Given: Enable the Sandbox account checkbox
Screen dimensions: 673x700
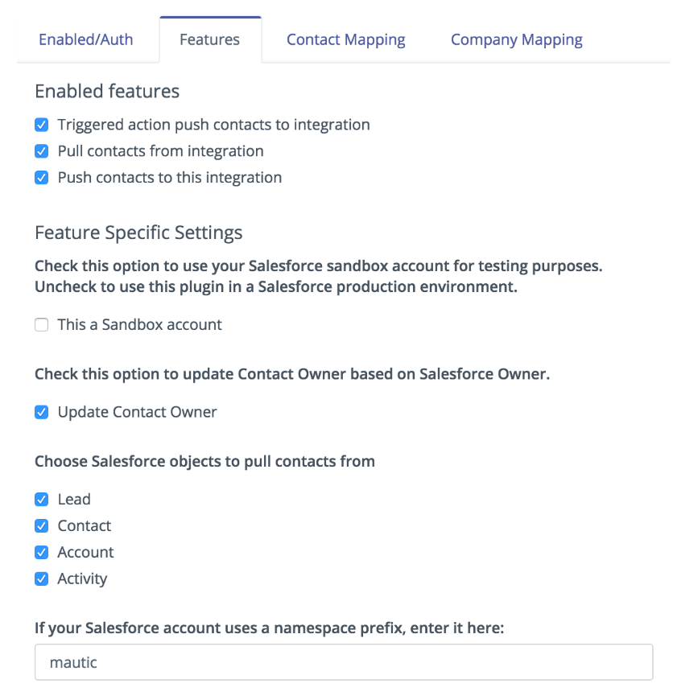Looking at the screenshot, I should click(x=42, y=326).
